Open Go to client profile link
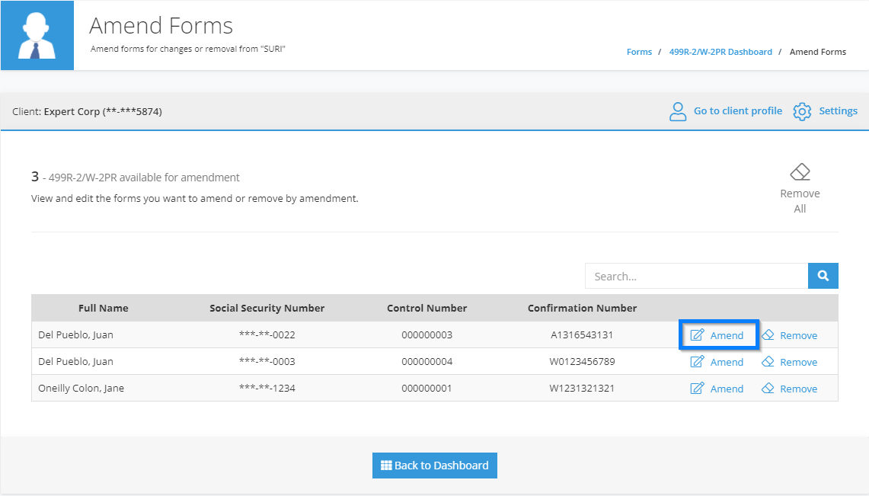Screen dimensions: 869x496 pyautogui.click(x=738, y=110)
